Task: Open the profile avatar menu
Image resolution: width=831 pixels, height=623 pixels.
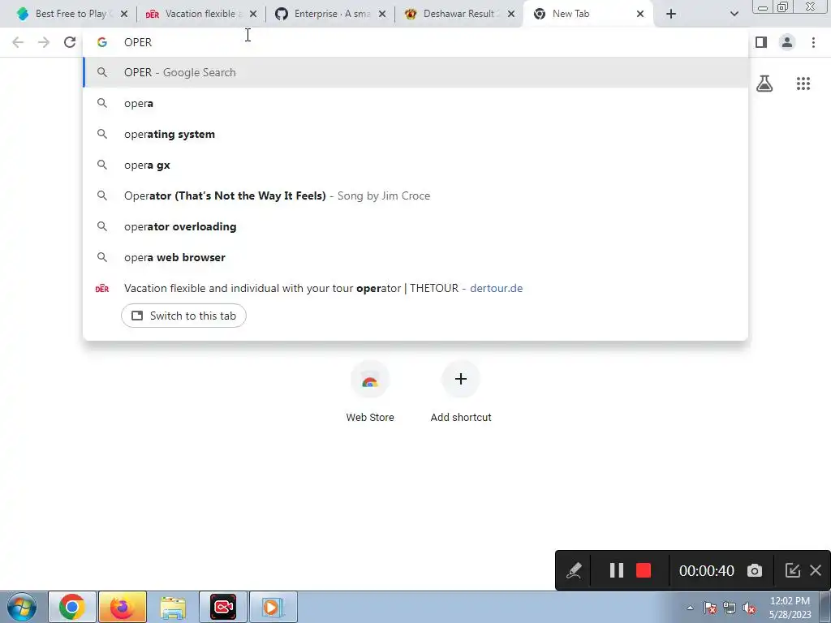Action: 787,42
